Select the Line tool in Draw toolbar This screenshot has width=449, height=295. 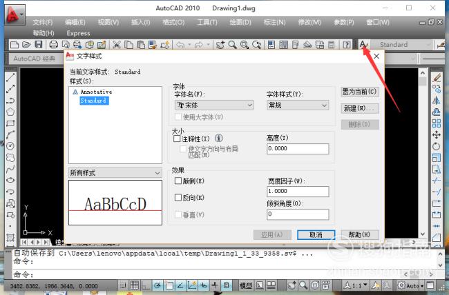[10, 77]
